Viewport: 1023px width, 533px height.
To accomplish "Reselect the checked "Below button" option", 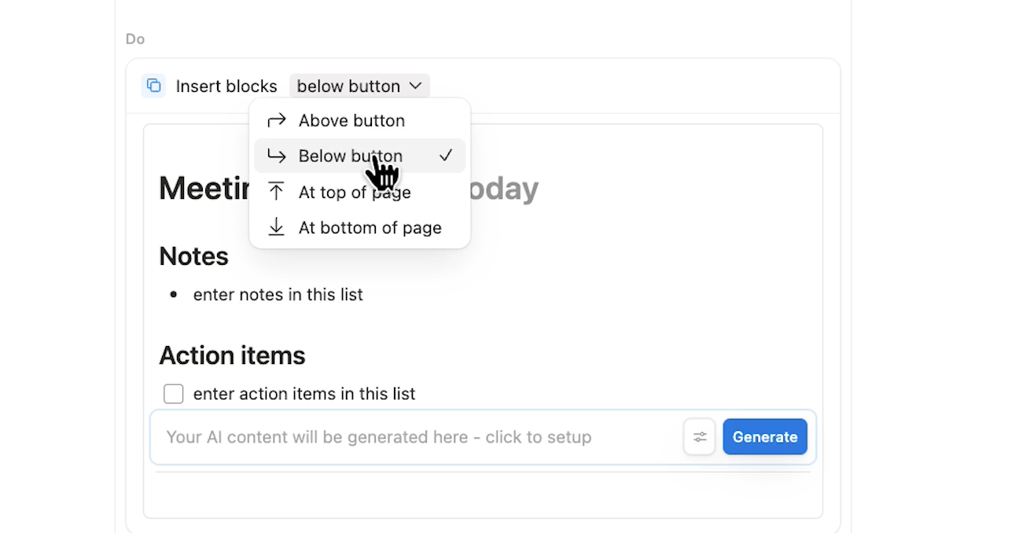I will (349, 155).
